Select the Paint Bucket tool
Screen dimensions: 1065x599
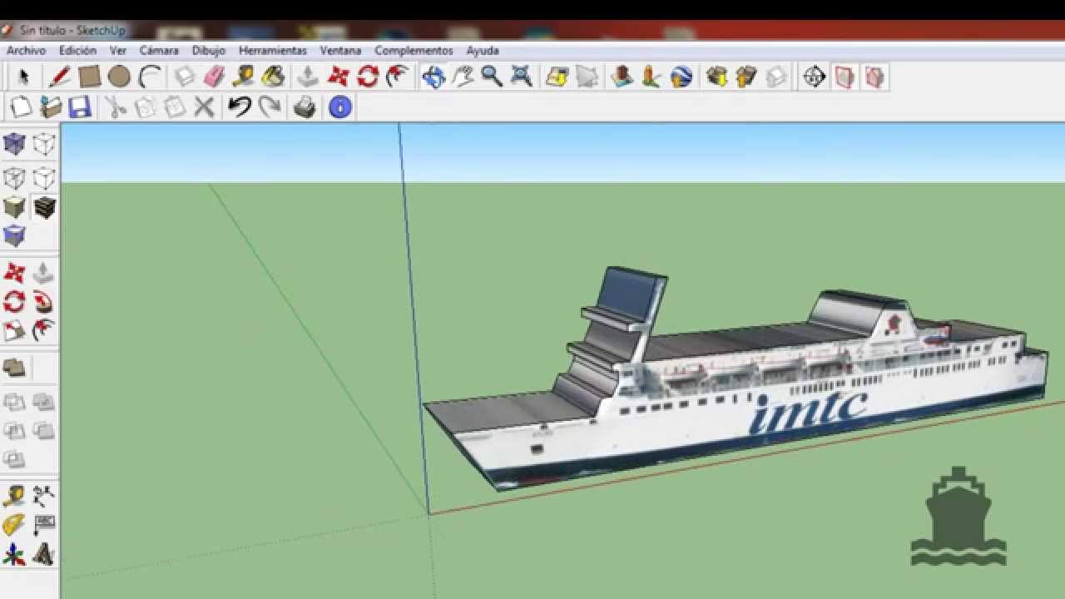273,77
